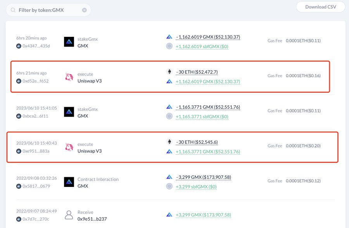Click the 6hrs 21mins ago timestamp
349x228 pixels.
pos(31,73)
